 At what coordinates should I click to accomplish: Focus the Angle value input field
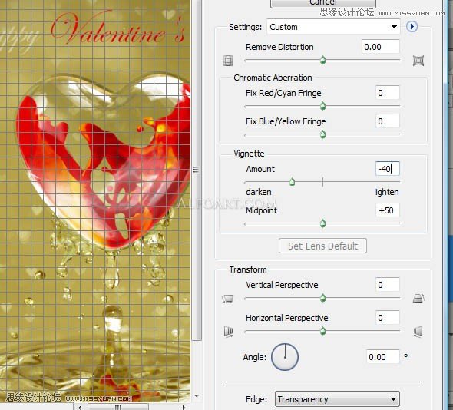(x=383, y=357)
